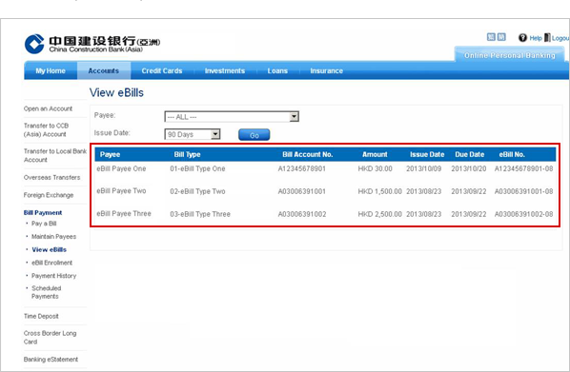Click eBill number A12345678901-08
This screenshot has width=570, height=372.
[x=524, y=168]
